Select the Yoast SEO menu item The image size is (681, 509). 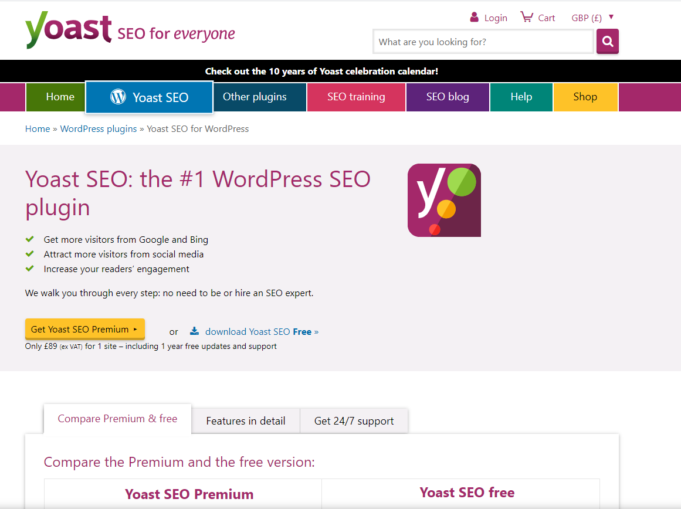pos(149,97)
